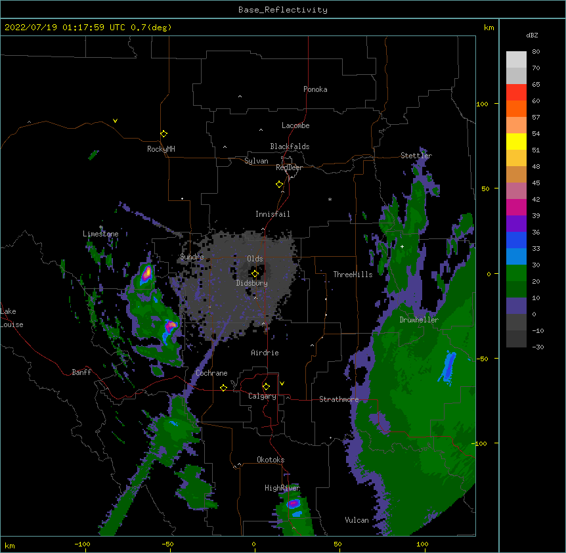The image size is (566, 553).
Task: Click the 39 dBZ purple legend swatch
Action: [516, 224]
